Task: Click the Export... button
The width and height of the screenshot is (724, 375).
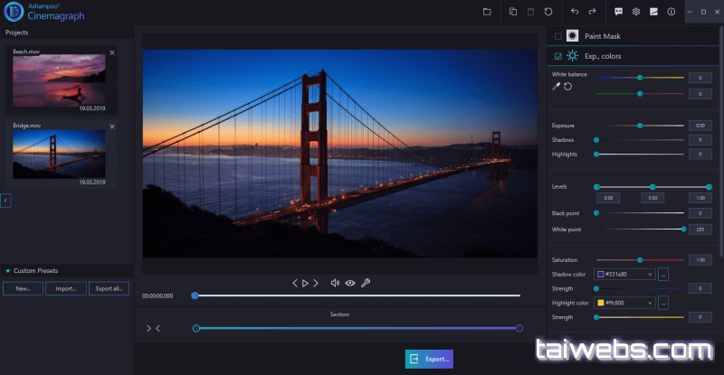Action: (x=428, y=359)
